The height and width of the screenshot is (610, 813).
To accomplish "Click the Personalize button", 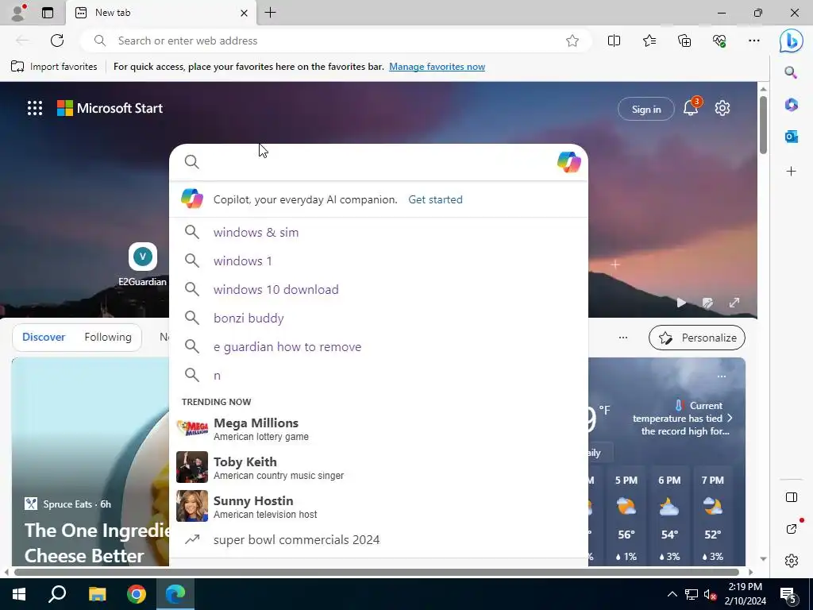I will pos(696,338).
